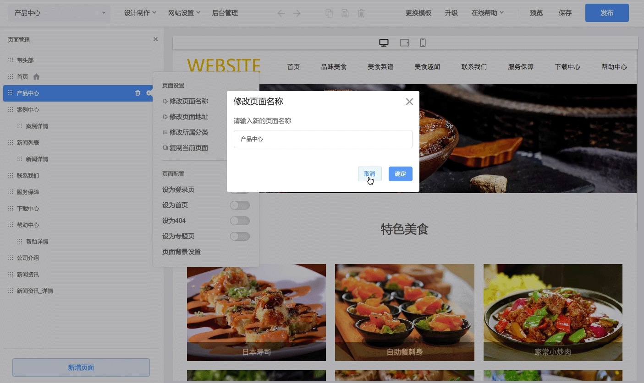Click the home icon beside 首页
The image size is (644, 383).
tap(37, 76)
